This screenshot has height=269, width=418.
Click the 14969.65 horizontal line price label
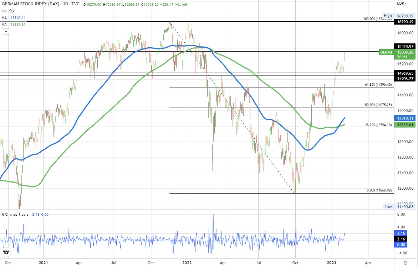405,73
